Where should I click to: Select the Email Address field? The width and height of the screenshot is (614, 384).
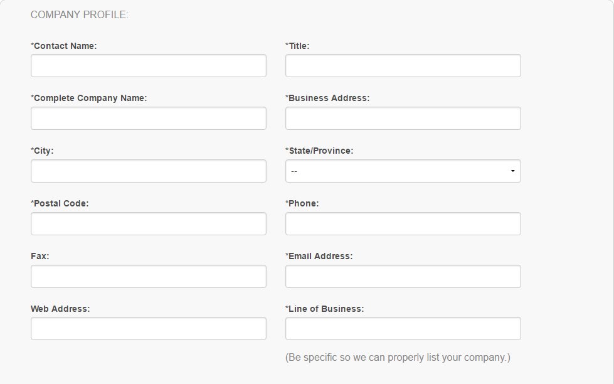click(403, 277)
